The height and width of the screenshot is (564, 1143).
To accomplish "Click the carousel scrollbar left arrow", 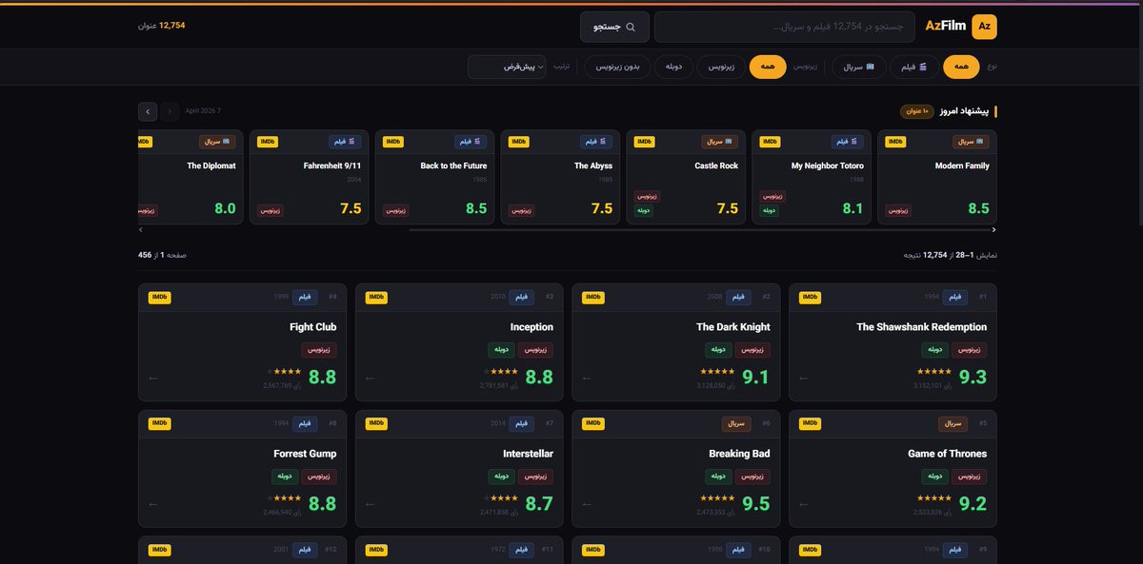I will (x=141, y=229).
